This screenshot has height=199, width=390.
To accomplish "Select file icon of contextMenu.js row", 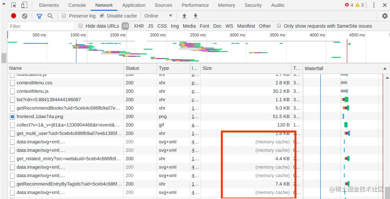I will point(13,91).
